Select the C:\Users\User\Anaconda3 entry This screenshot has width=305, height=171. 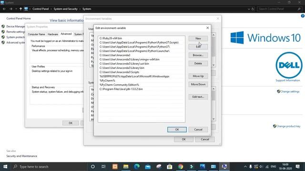(142, 55)
